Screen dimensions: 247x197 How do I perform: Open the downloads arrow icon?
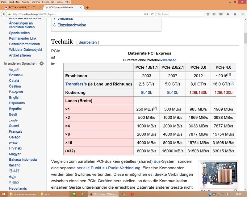click(x=228, y=14)
